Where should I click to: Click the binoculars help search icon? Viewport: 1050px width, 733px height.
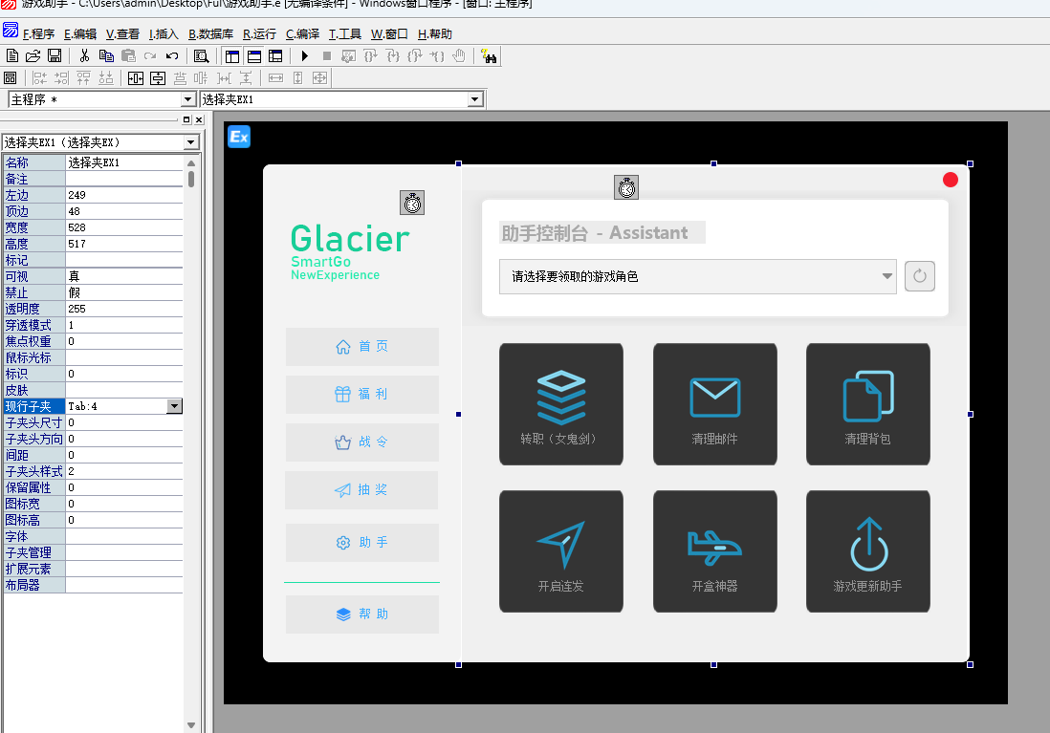click(x=489, y=56)
